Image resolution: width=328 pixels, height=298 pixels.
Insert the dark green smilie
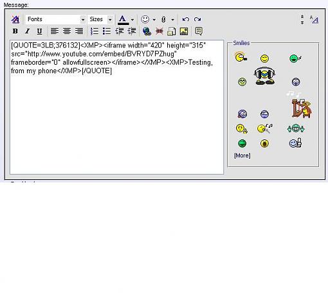pyautogui.click(x=242, y=143)
